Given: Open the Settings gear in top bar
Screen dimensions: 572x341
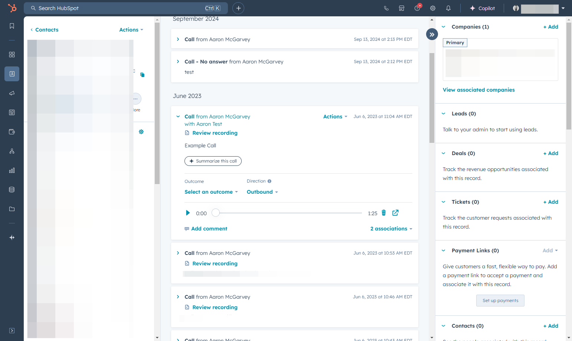Looking at the screenshot, I should tap(433, 8).
